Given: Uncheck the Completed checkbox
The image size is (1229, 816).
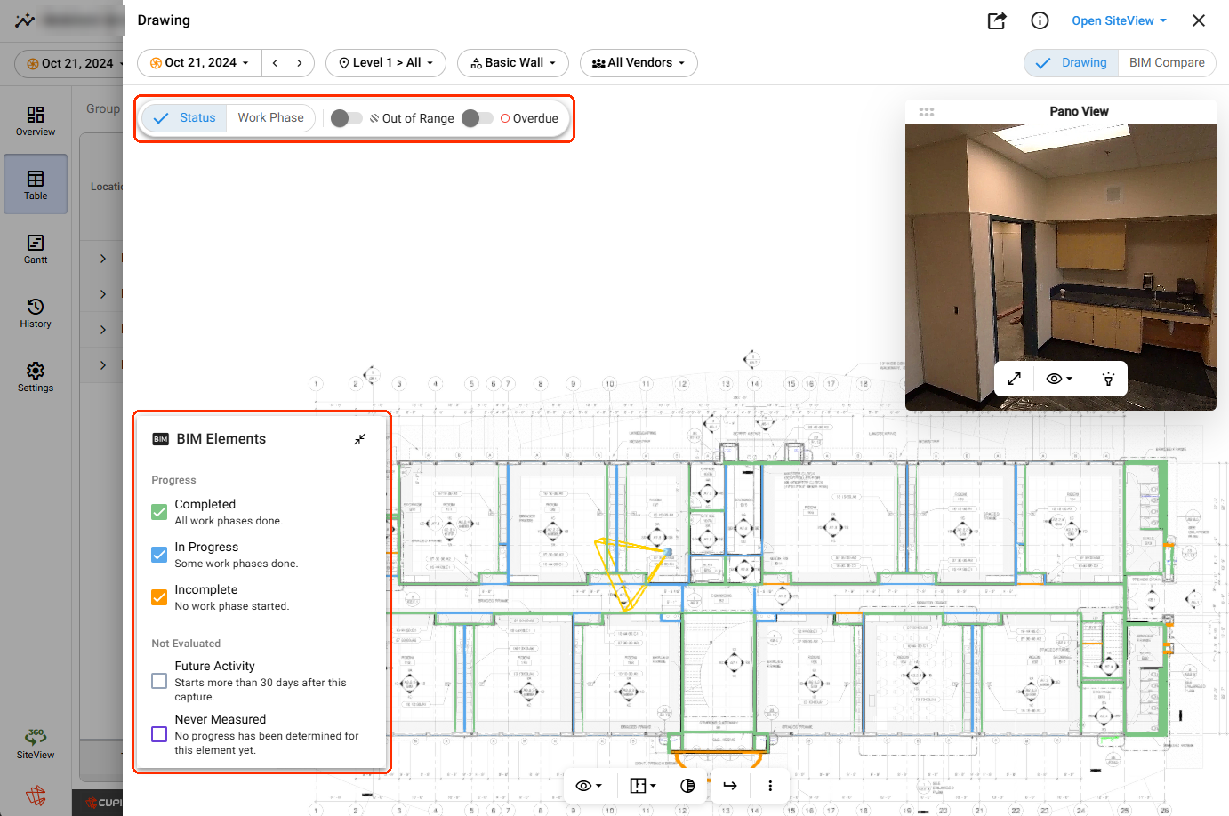Looking at the screenshot, I should coord(159,512).
